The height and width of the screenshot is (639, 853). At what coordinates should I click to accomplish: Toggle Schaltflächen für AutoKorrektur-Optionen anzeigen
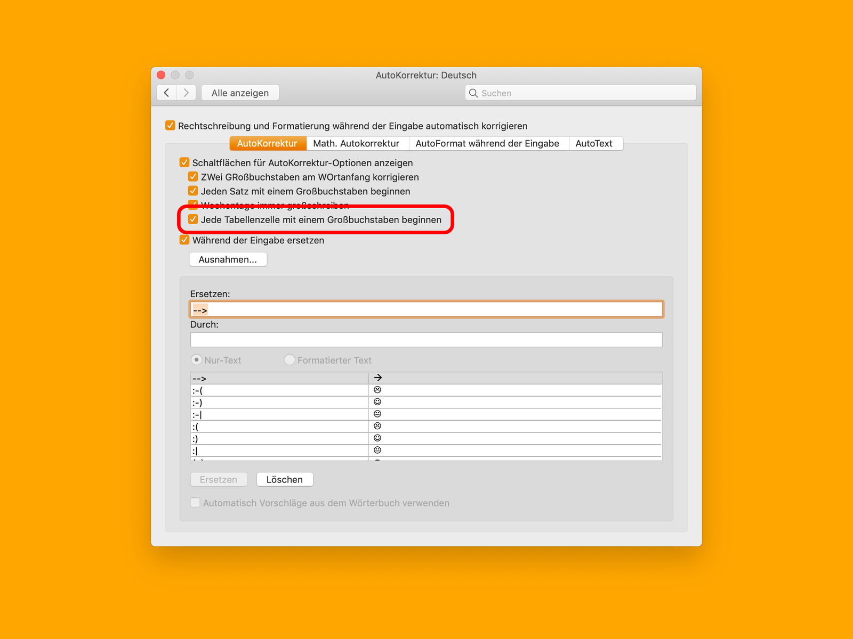click(x=184, y=162)
